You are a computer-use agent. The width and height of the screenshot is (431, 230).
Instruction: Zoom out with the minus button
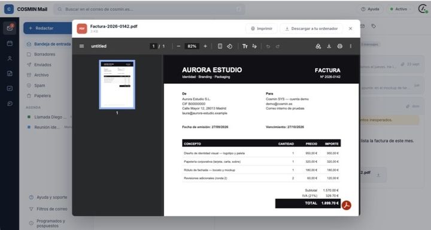(178, 46)
